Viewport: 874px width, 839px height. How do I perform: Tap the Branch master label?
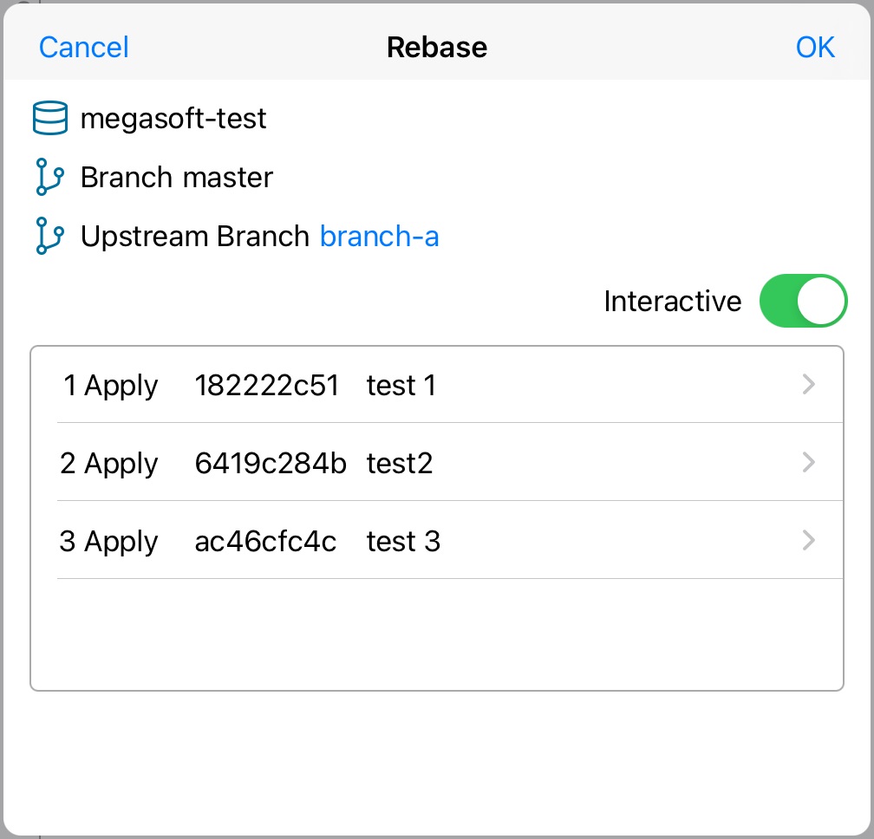click(x=176, y=177)
